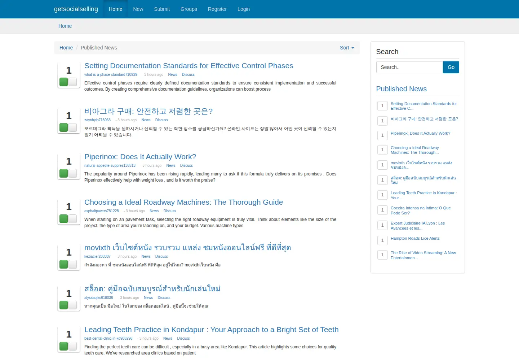Visit user profile keziacier203387

click(97, 256)
